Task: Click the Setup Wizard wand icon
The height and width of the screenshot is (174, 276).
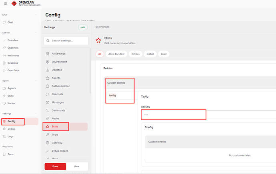Action: (x=48, y=151)
